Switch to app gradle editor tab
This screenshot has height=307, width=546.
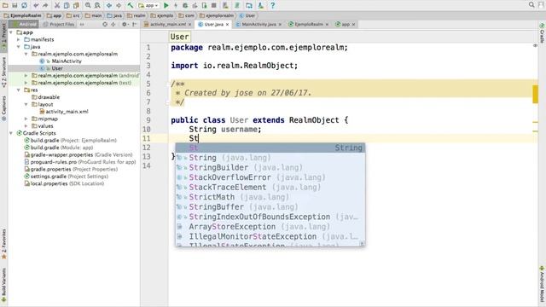click(x=345, y=24)
